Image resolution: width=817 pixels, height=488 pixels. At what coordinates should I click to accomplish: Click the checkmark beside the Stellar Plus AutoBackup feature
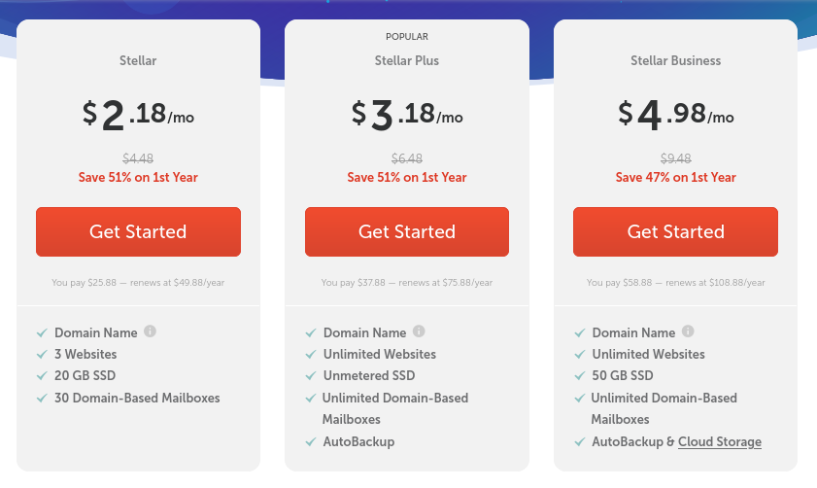(x=311, y=442)
